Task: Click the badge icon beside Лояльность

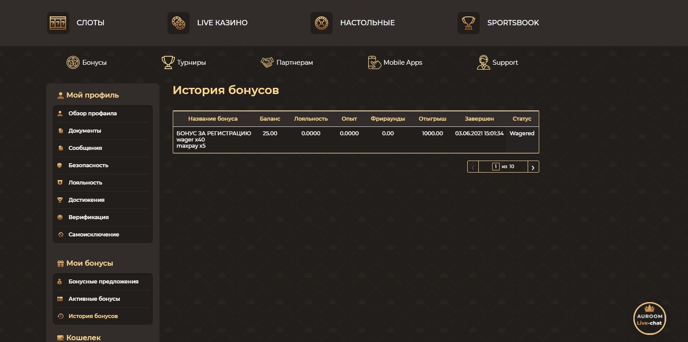Action: [60, 183]
